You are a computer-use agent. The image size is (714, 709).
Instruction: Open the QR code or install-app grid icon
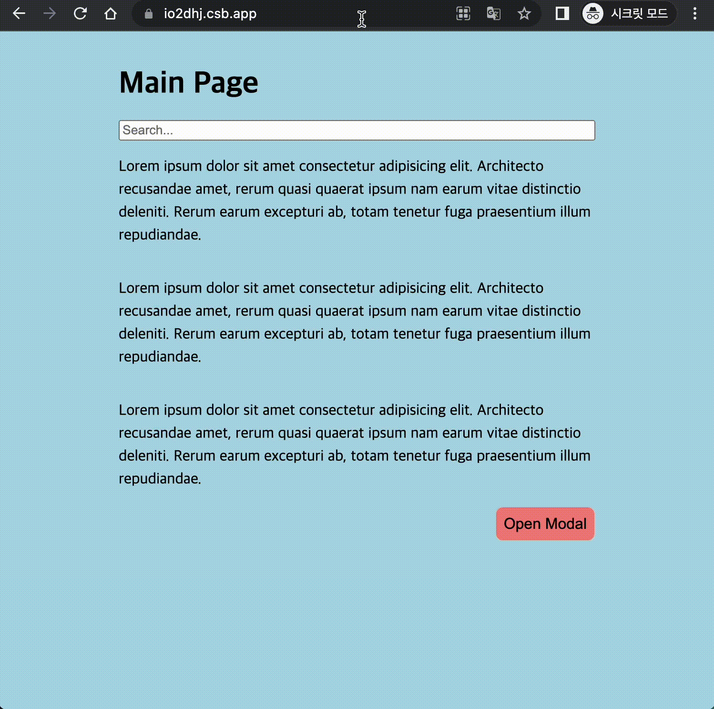coord(463,13)
